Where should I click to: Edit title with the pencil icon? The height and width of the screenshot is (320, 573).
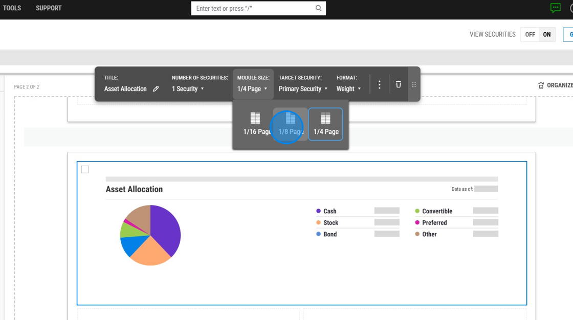click(156, 89)
